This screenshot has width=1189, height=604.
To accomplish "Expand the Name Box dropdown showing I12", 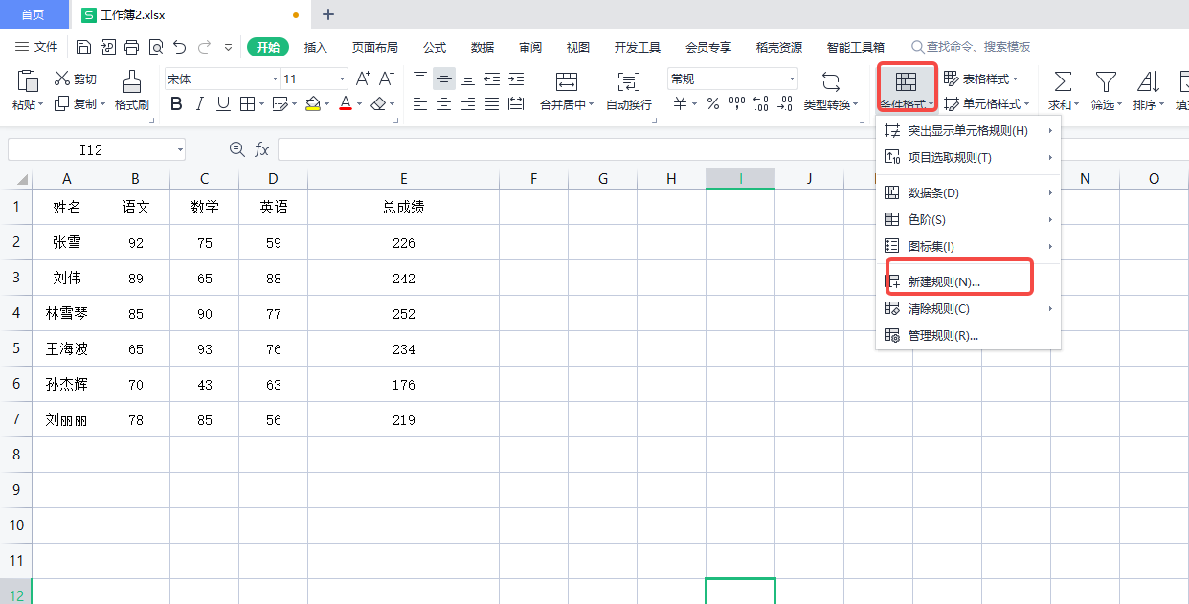I will pos(180,150).
